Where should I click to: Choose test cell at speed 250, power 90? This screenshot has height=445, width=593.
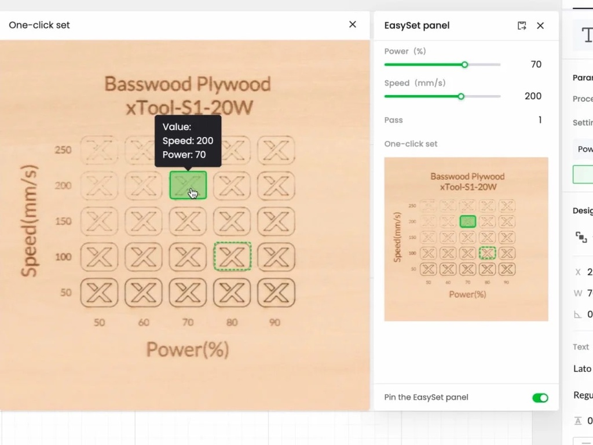276,150
